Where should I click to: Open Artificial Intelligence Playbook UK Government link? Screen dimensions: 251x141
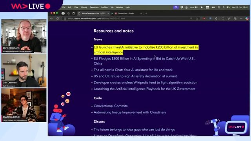(x=144, y=89)
